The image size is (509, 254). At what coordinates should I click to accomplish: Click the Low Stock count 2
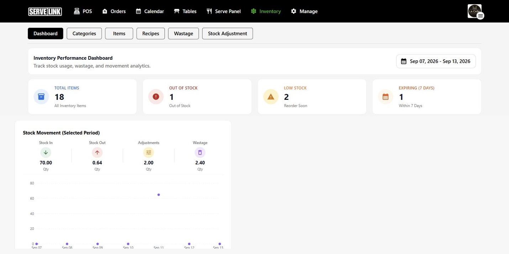(287, 97)
